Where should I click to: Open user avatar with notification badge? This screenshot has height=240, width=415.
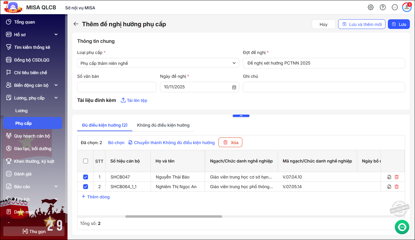pos(407,8)
